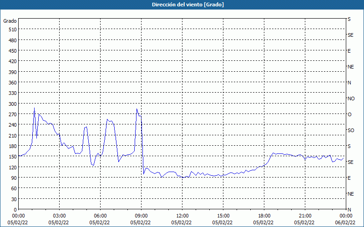Select the "15:00" time label
The image size is (364, 227).
[223, 216]
